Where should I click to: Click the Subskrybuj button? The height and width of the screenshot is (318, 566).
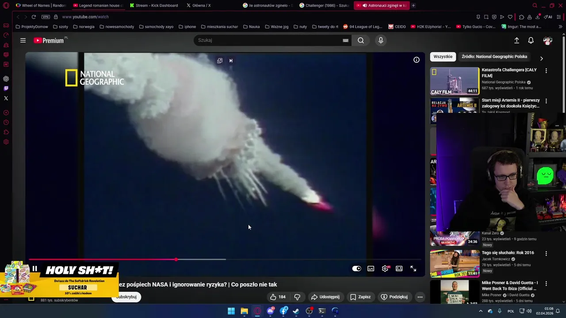(x=126, y=297)
